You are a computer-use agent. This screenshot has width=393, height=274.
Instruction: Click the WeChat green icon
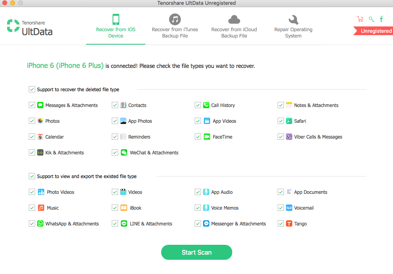pyautogui.click(x=124, y=152)
